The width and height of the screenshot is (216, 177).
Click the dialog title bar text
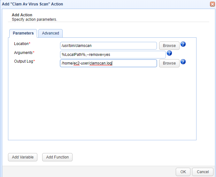33,4
